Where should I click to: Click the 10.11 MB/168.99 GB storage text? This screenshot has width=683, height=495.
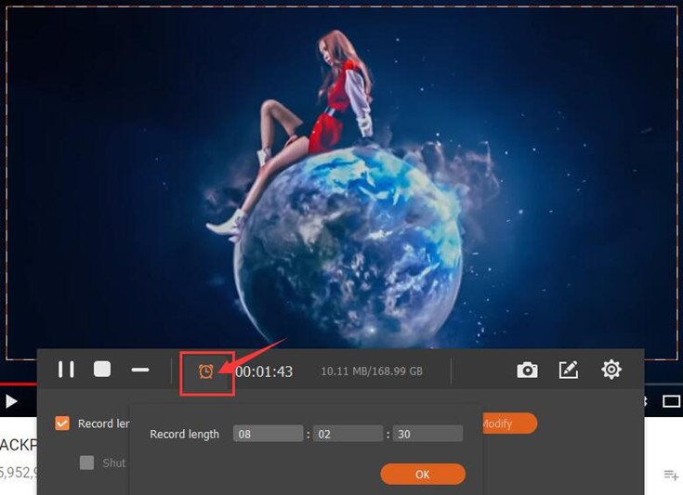tap(372, 371)
